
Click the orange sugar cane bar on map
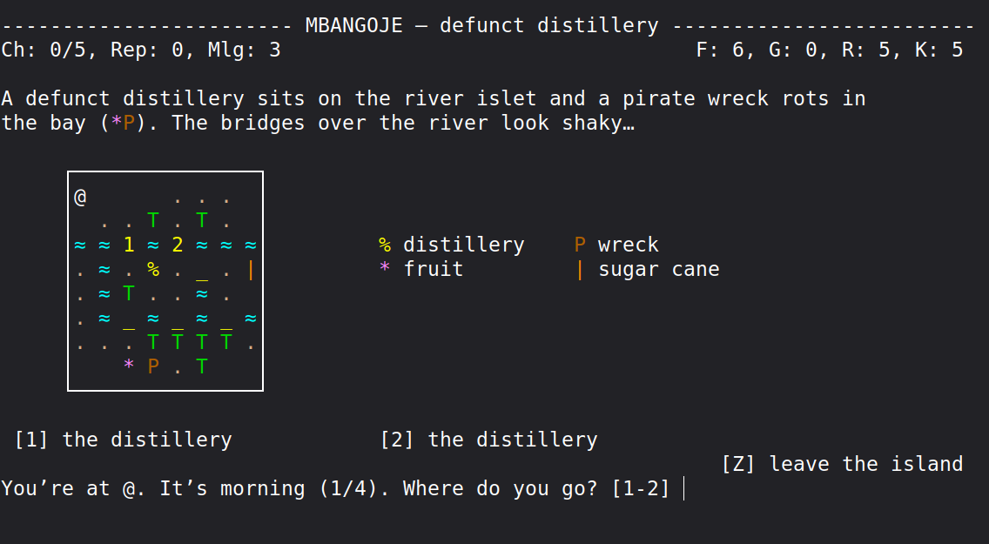click(x=251, y=270)
